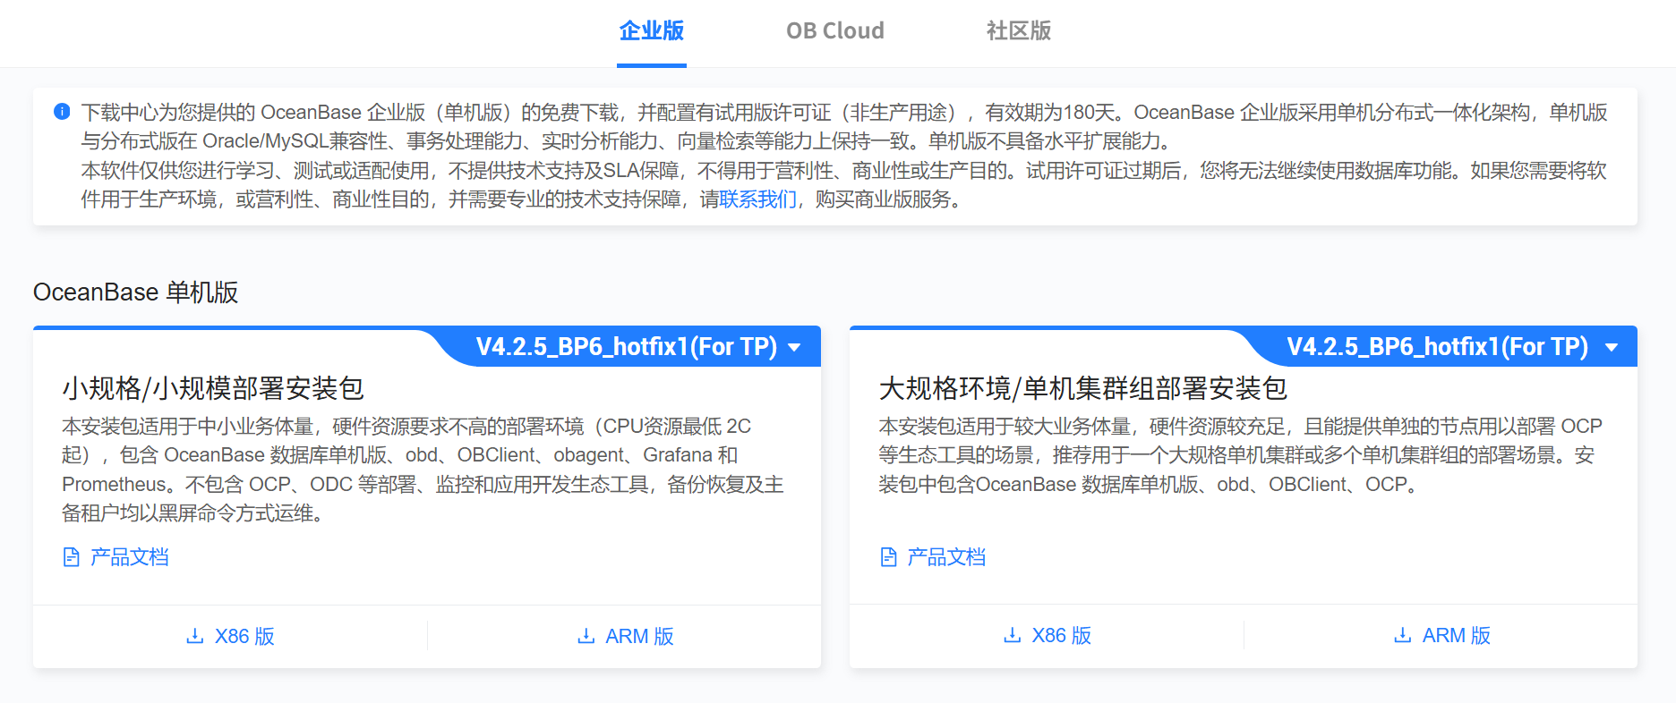Select the 社区版 tab
The width and height of the screenshot is (1676, 703).
click(1018, 31)
